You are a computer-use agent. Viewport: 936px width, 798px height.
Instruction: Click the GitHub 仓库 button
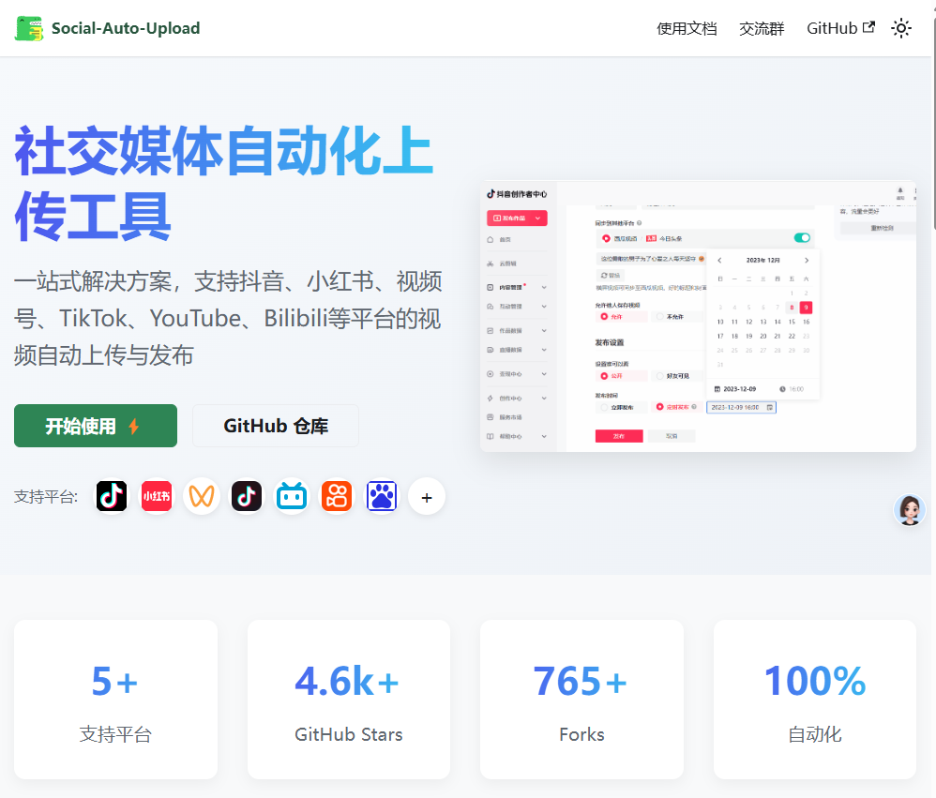[276, 426]
